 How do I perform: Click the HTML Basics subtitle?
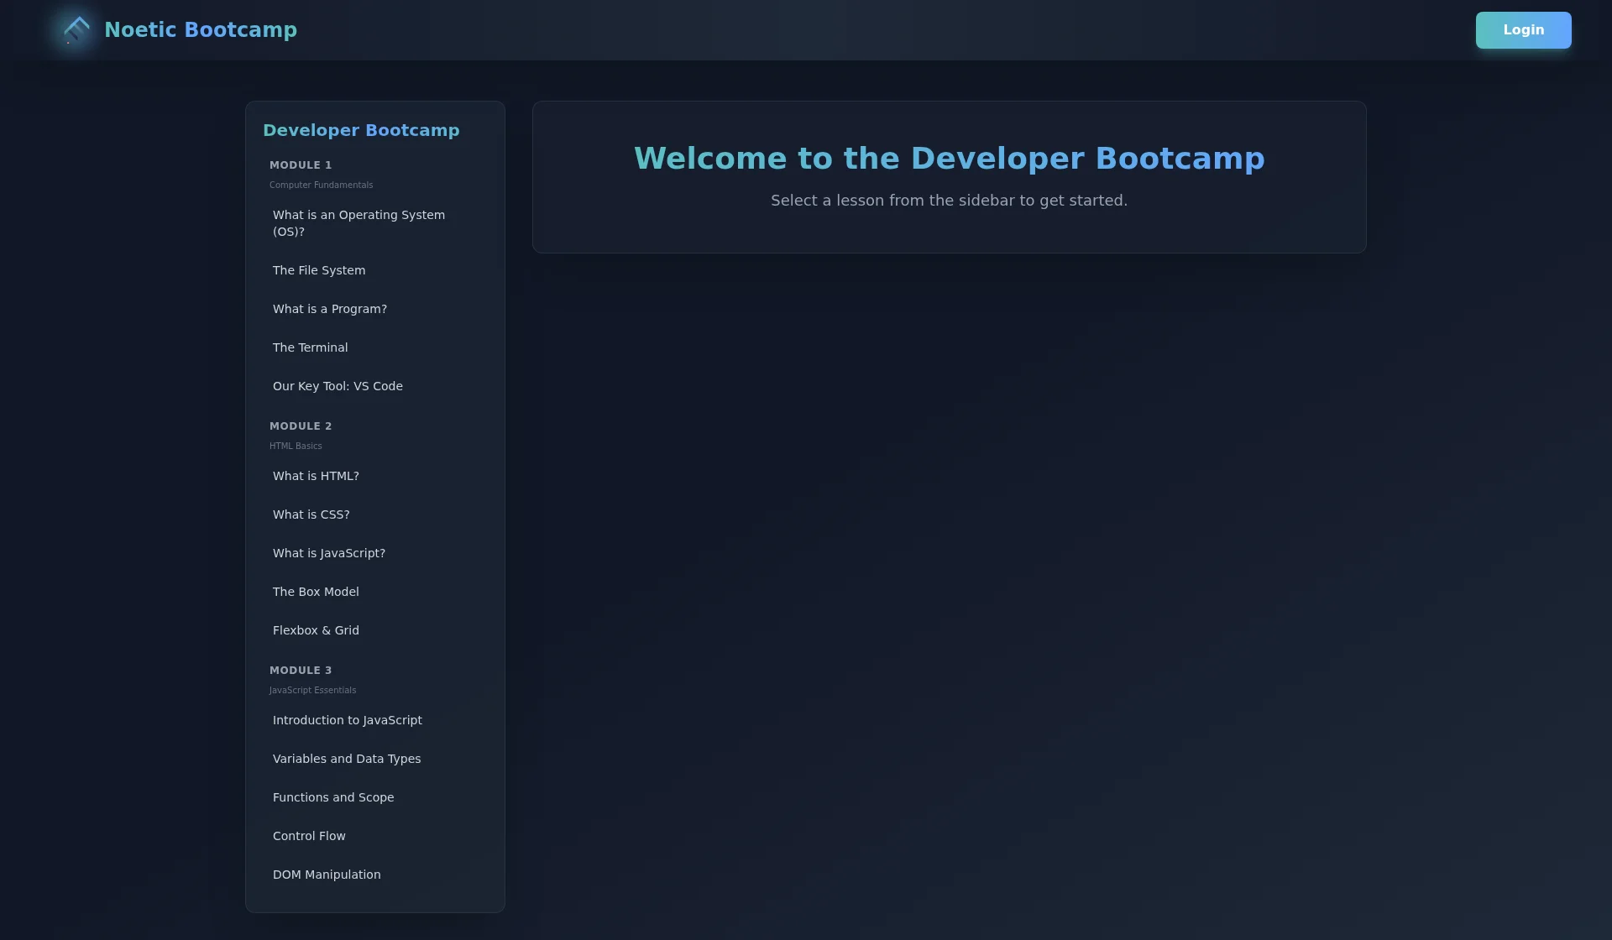click(x=296, y=446)
